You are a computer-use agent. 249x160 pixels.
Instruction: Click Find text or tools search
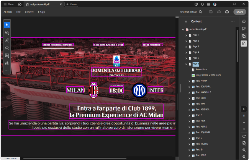[x=191, y=12]
